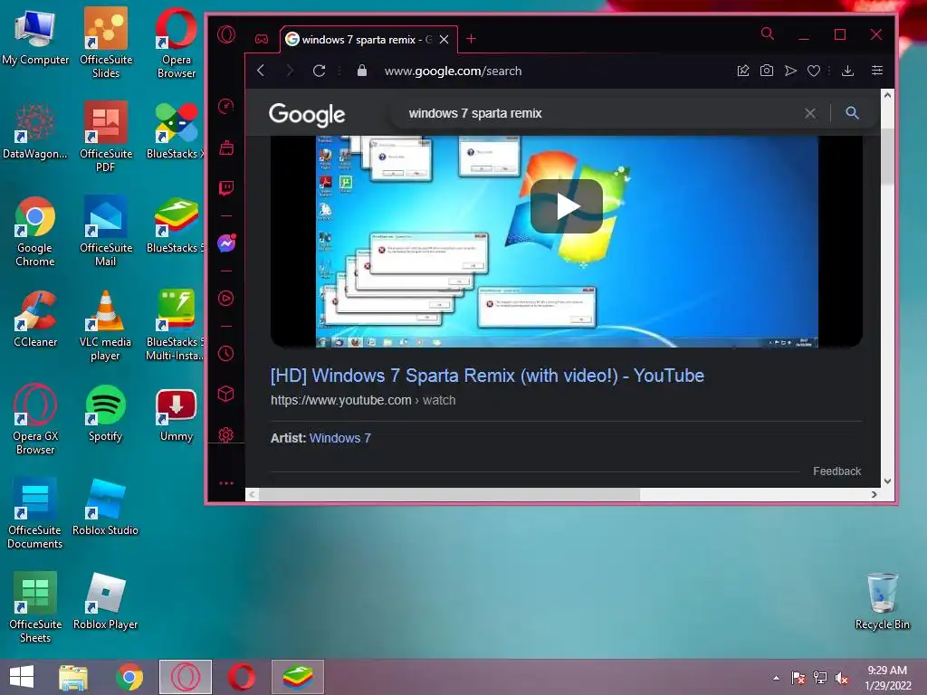The width and height of the screenshot is (927, 695).
Task: Click the Google logo
Action: tap(307, 115)
